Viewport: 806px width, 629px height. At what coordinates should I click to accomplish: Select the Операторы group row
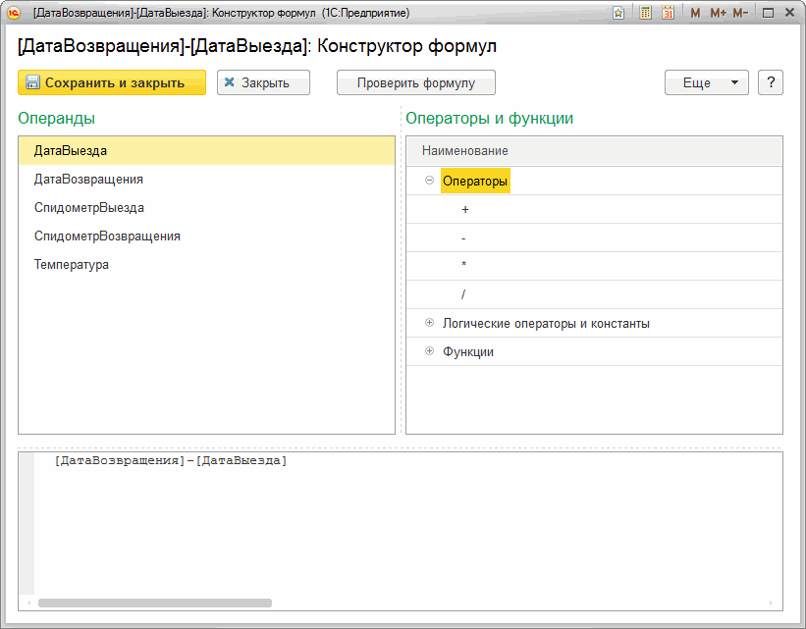point(594,181)
